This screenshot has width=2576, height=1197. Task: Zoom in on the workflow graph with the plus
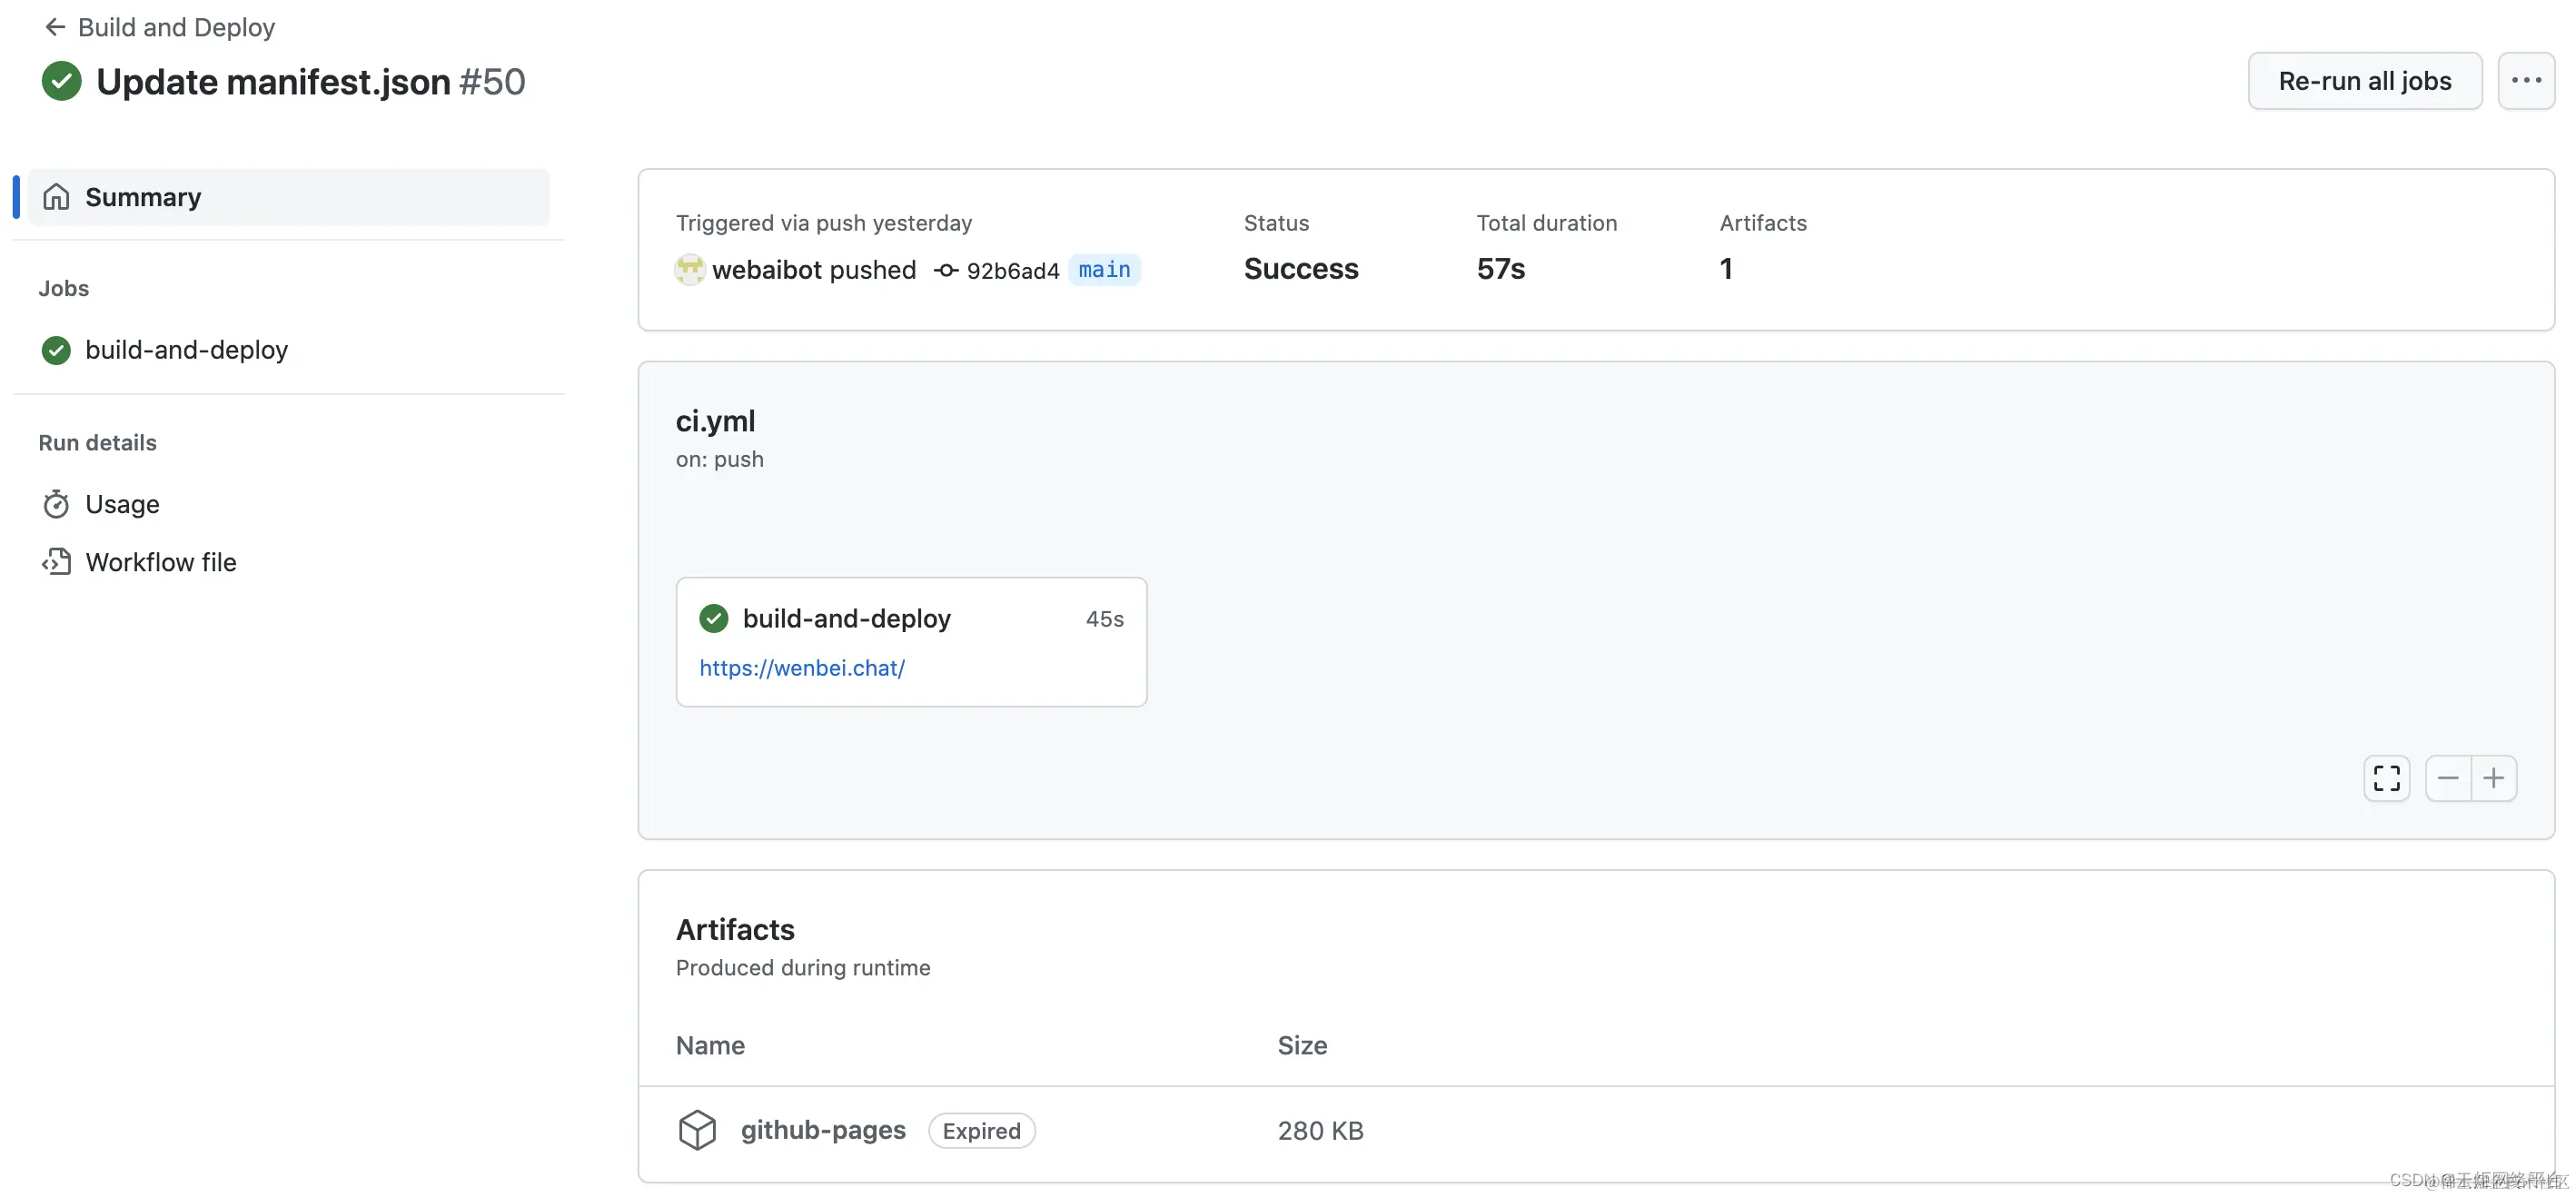click(x=2493, y=778)
